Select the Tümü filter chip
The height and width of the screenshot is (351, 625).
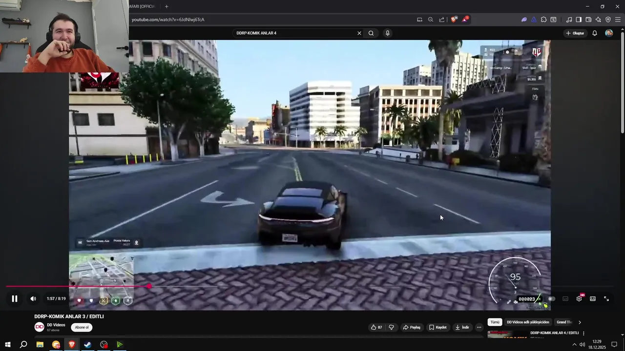(x=495, y=322)
